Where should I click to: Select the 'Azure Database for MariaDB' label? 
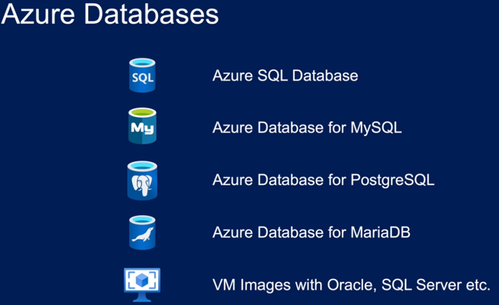tap(311, 232)
